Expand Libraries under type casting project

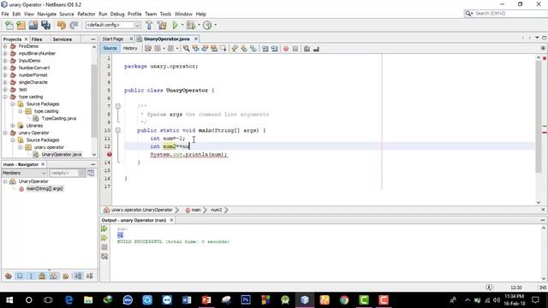[13, 126]
